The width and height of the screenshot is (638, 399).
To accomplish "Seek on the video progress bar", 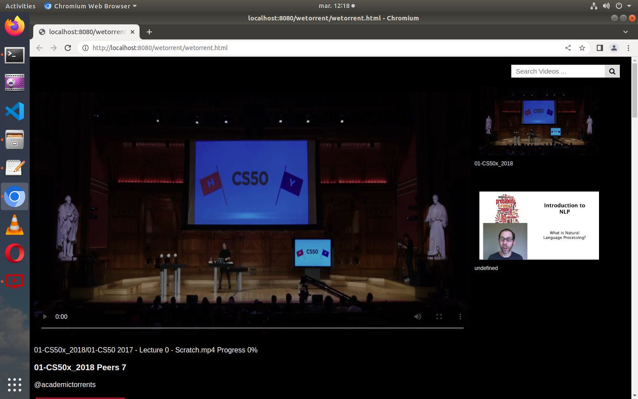I will [253, 328].
